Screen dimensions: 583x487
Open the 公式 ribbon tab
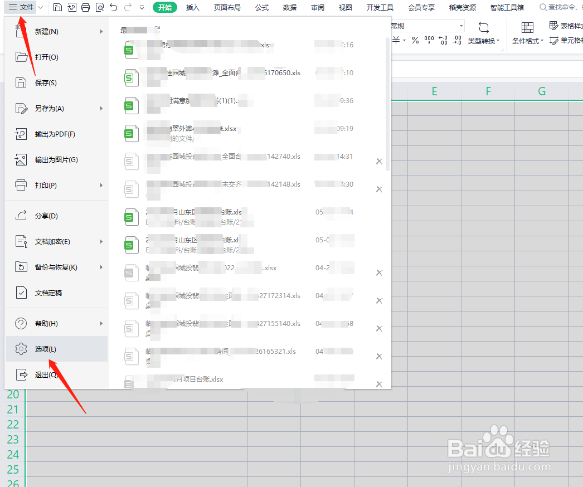(x=262, y=7)
